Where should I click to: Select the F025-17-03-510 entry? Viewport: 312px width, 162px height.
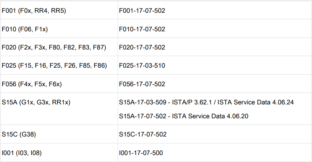pyautogui.click(x=142, y=65)
